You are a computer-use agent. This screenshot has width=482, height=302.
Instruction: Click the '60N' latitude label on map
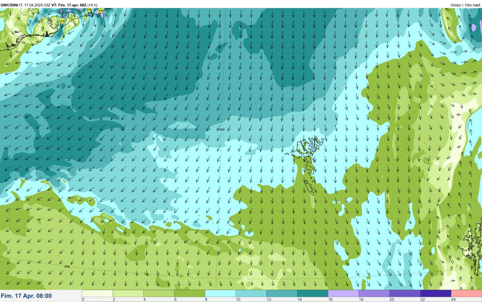(x=67, y=267)
